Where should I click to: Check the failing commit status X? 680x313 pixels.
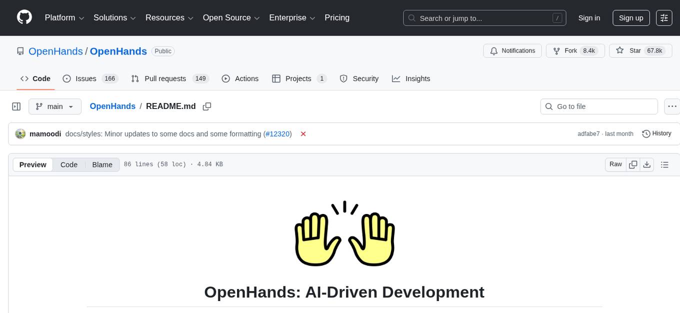tap(303, 134)
